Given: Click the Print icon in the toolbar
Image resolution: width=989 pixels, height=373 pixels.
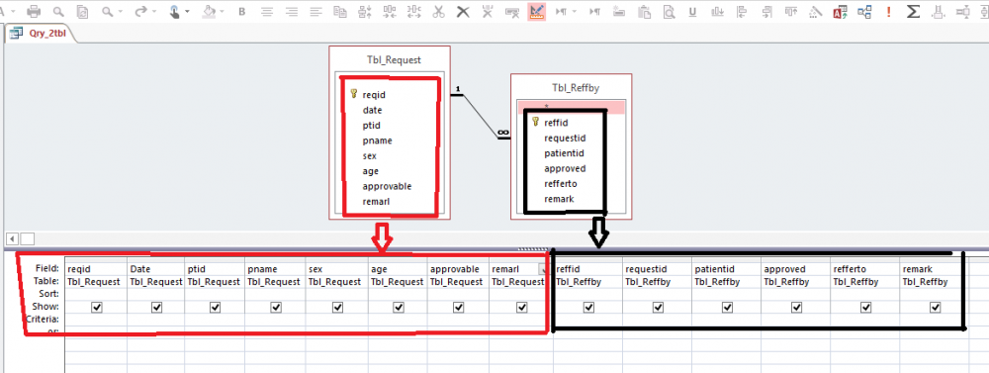Looking at the screenshot, I should click(34, 11).
